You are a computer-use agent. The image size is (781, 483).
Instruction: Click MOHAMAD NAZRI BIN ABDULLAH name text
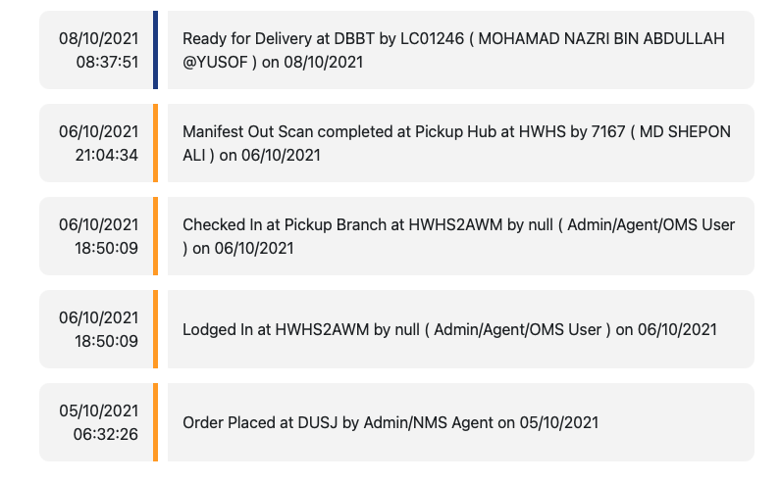coord(601,39)
